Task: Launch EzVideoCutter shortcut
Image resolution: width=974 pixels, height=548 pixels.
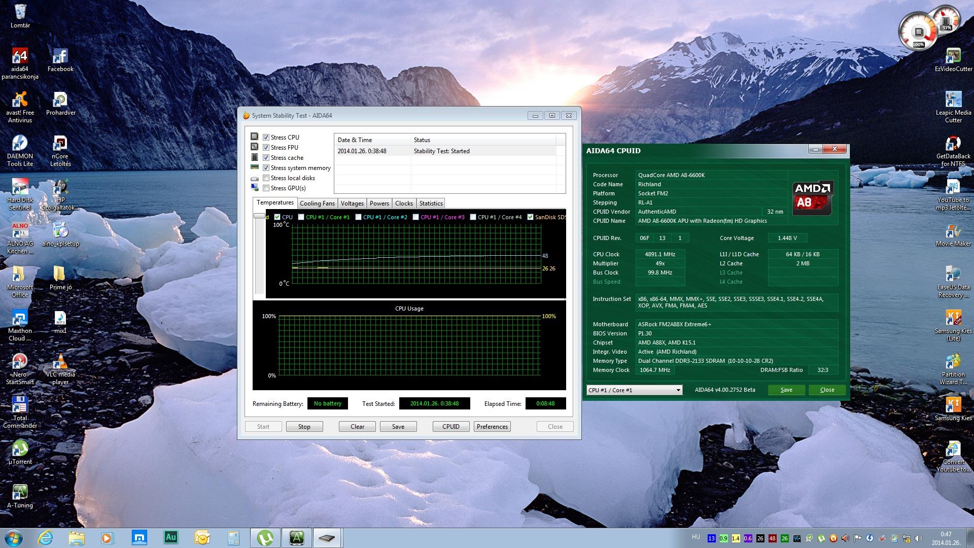Action: (953, 60)
